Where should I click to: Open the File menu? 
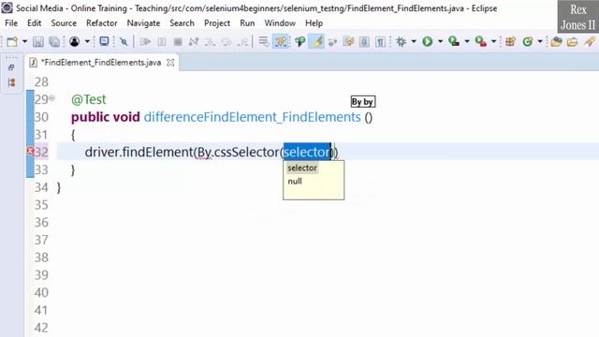[x=11, y=22]
